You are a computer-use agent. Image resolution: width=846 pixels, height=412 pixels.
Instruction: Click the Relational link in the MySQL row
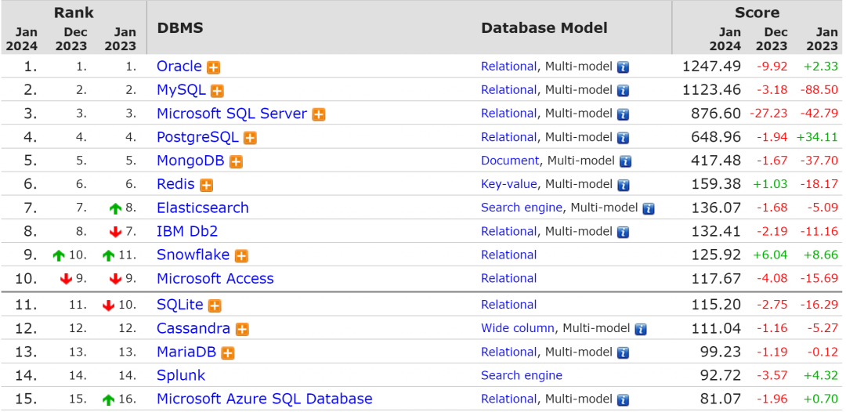(x=509, y=89)
